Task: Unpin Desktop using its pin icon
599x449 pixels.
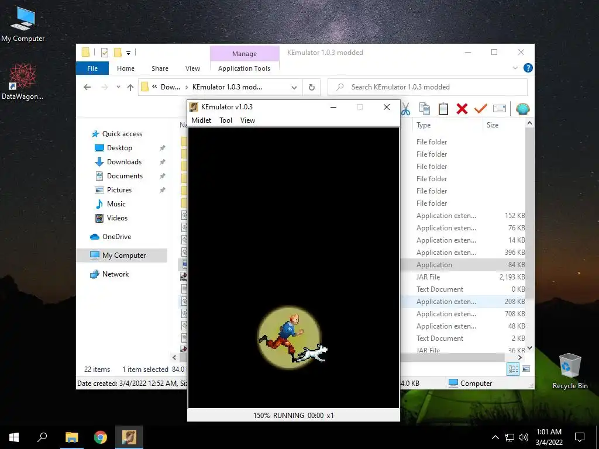Action: [163, 148]
